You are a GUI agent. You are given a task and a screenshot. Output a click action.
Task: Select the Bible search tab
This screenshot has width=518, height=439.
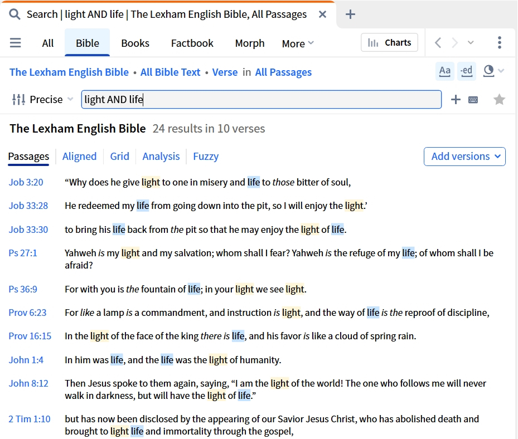[x=87, y=43]
